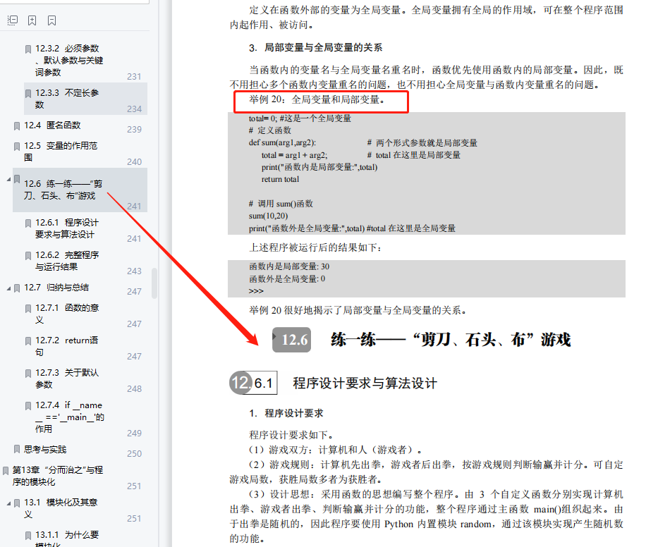Click heading 3. 局部变量与全局变量的关系
This screenshot has height=547, width=646.
[315, 47]
